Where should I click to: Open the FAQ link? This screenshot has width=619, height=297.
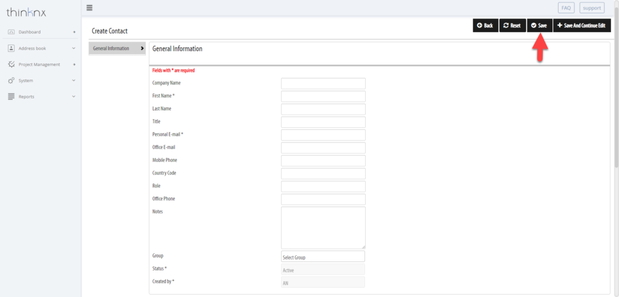click(x=566, y=8)
